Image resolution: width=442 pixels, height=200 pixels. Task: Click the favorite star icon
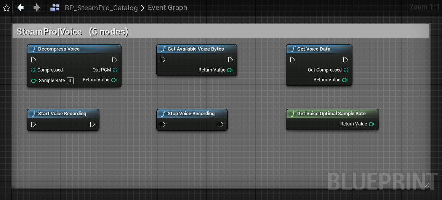[x=6, y=8]
